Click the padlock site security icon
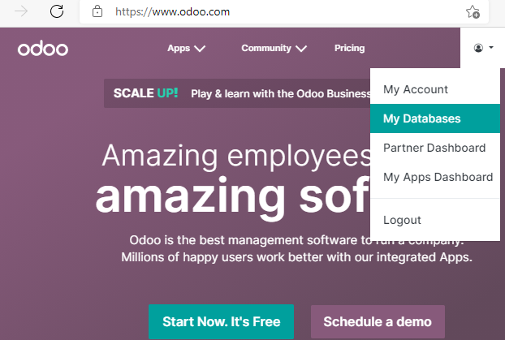 click(97, 12)
